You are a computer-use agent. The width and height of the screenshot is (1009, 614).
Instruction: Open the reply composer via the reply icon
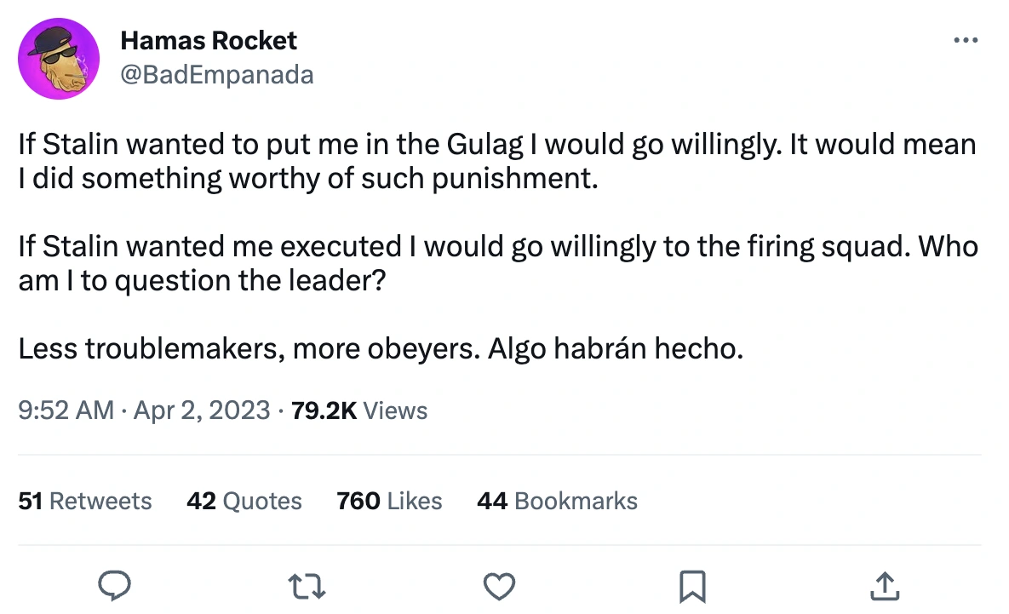click(115, 586)
